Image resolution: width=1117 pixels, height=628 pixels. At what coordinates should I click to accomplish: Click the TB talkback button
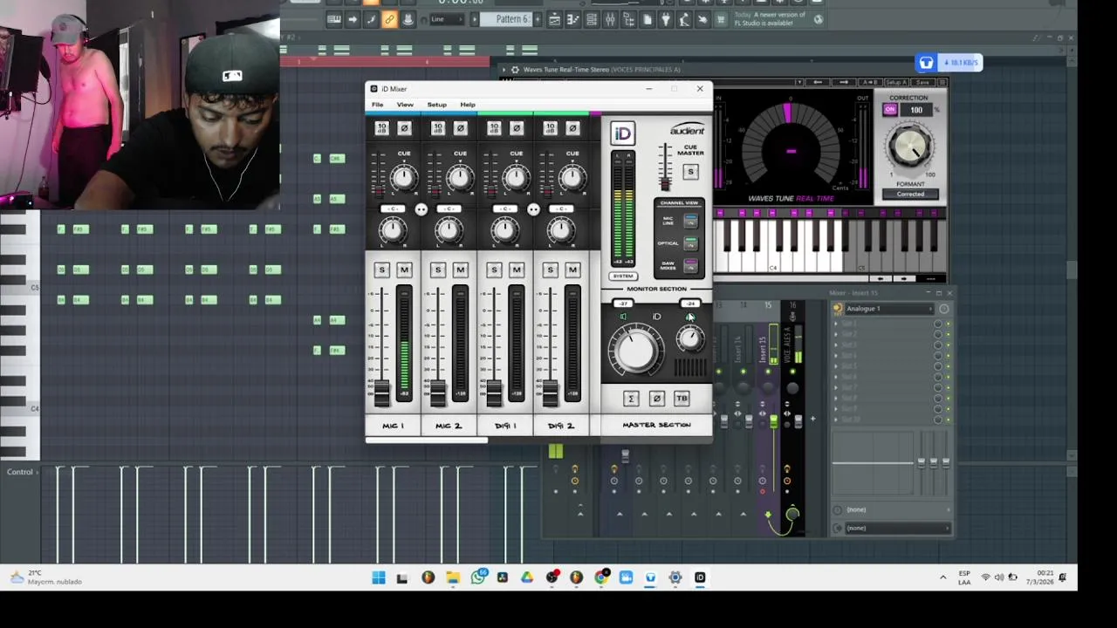click(x=682, y=399)
